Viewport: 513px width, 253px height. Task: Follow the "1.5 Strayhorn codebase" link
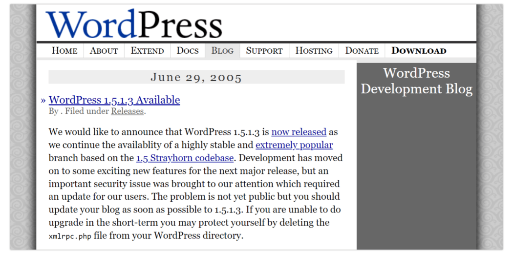click(x=185, y=158)
